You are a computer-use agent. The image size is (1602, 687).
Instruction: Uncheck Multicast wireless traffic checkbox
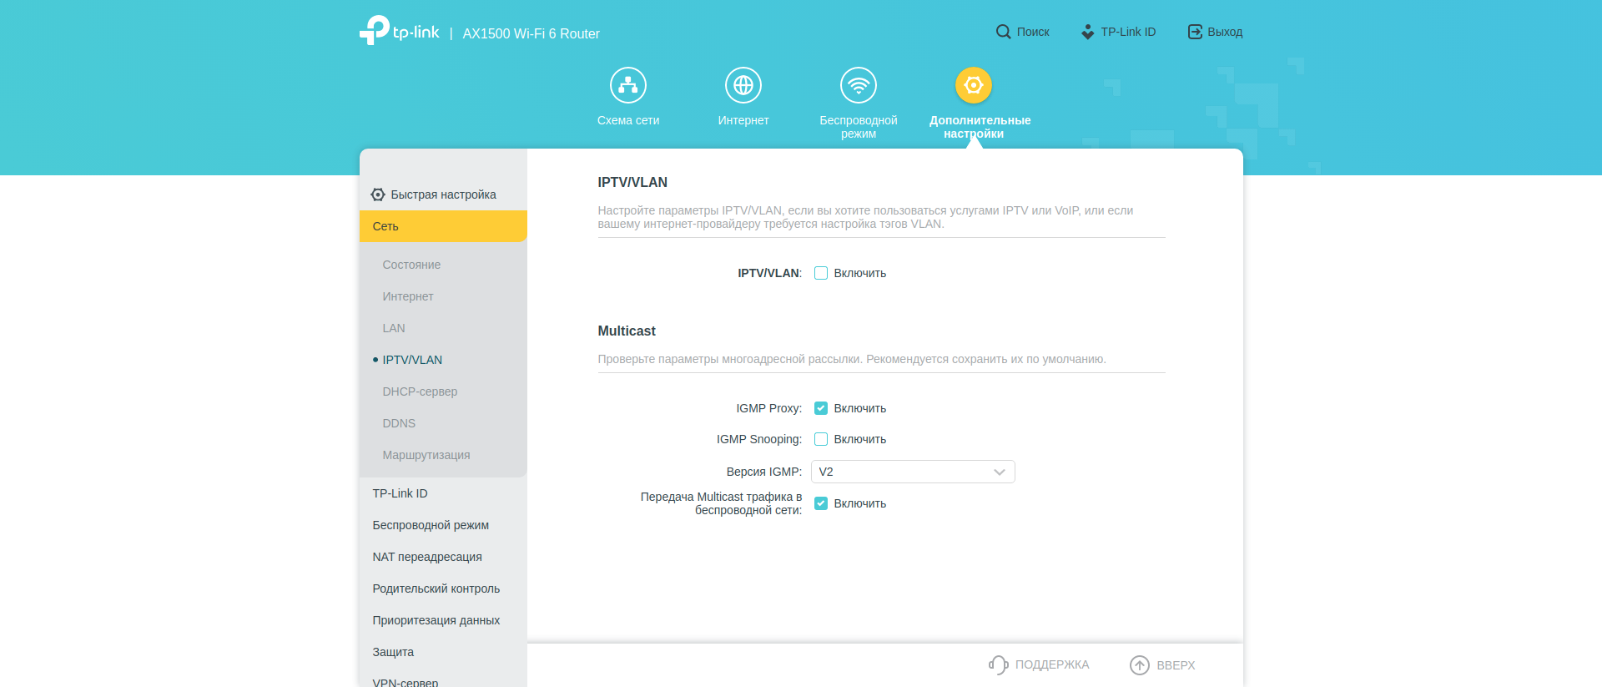pos(821,503)
